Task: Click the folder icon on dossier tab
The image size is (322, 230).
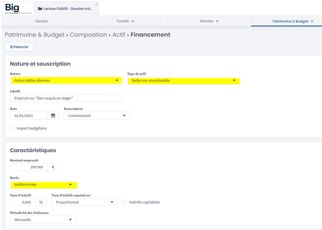Action: click(x=40, y=9)
